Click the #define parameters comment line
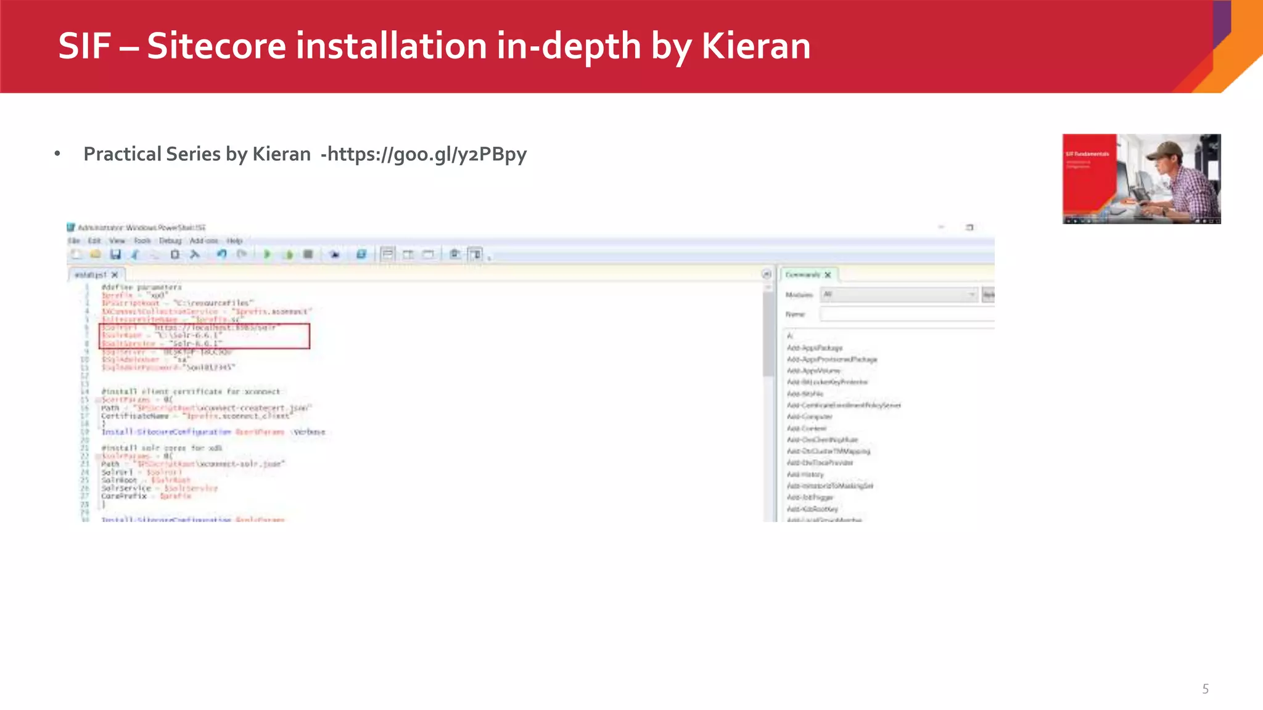1263x710 pixels. tap(142, 287)
